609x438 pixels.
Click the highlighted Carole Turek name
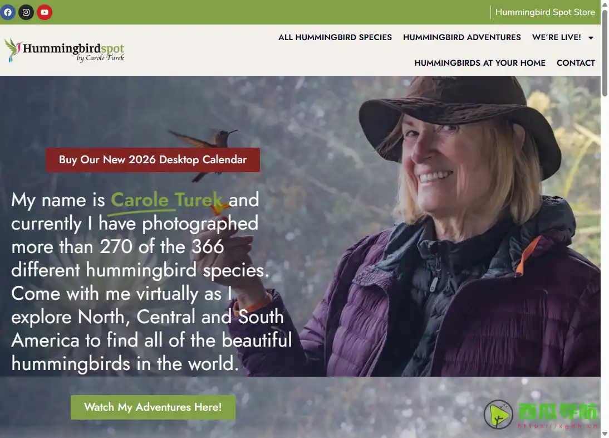(166, 199)
